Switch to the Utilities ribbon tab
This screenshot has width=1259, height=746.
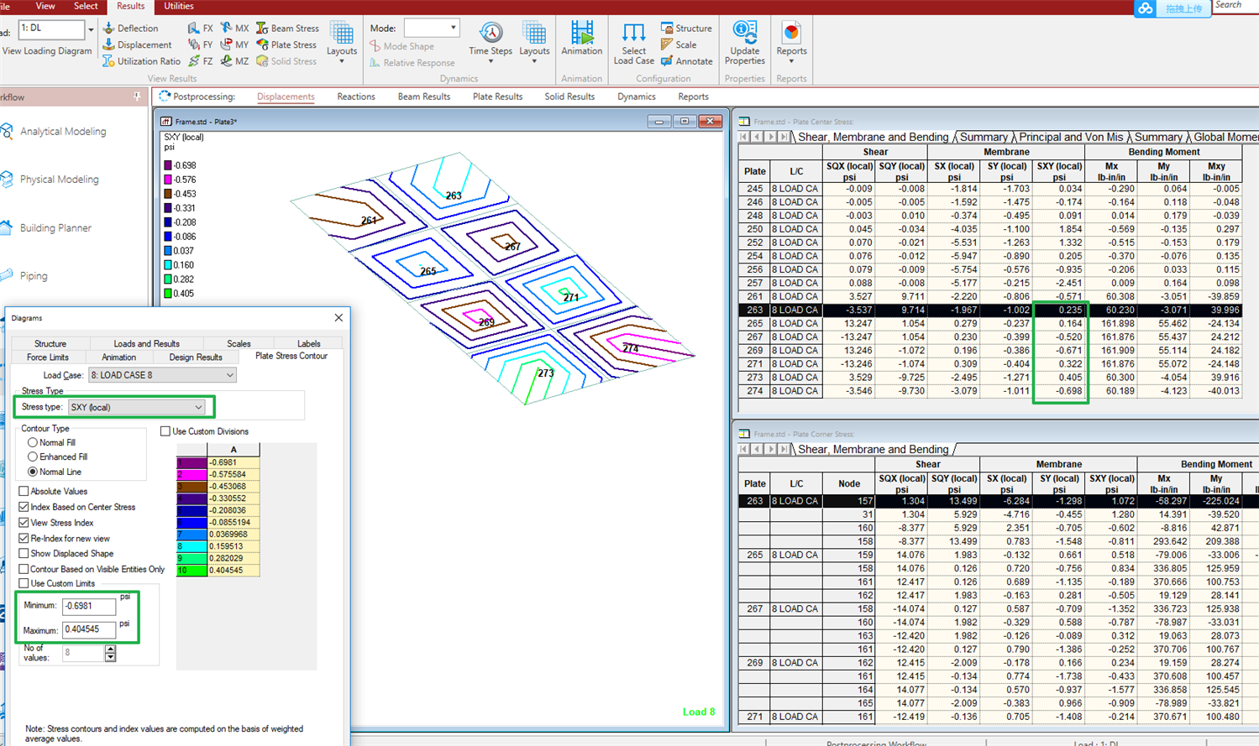tap(178, 6)
